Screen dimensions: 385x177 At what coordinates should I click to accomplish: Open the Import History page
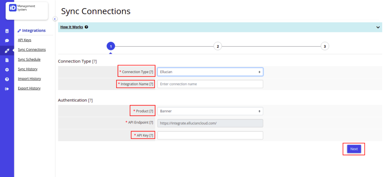click(29, 79)
